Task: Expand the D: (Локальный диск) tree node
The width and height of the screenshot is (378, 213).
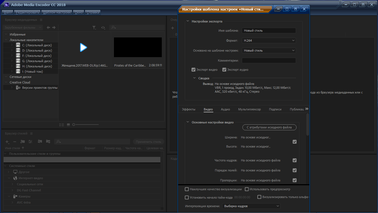Action: [x=12, y=50]
